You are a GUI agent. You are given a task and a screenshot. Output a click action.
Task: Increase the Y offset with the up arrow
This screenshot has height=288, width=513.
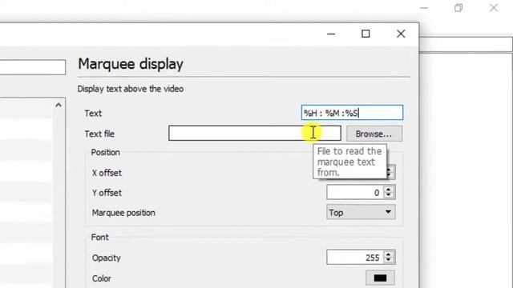389,189
